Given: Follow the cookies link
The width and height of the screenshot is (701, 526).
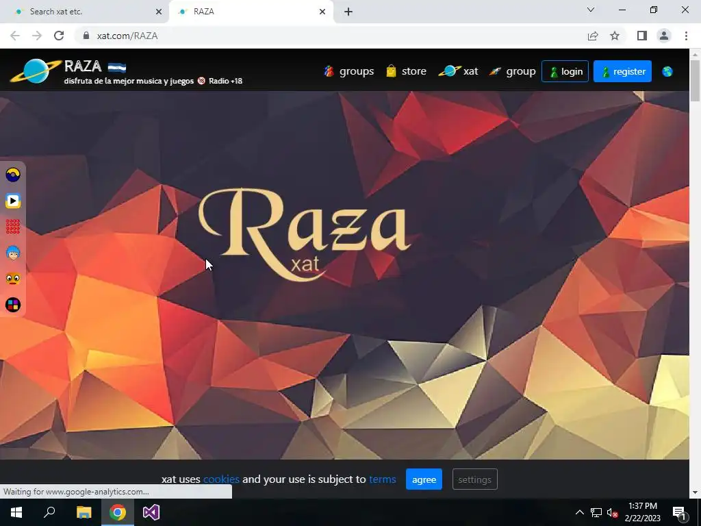Looking at the screenshot, I should click(221, 479).
